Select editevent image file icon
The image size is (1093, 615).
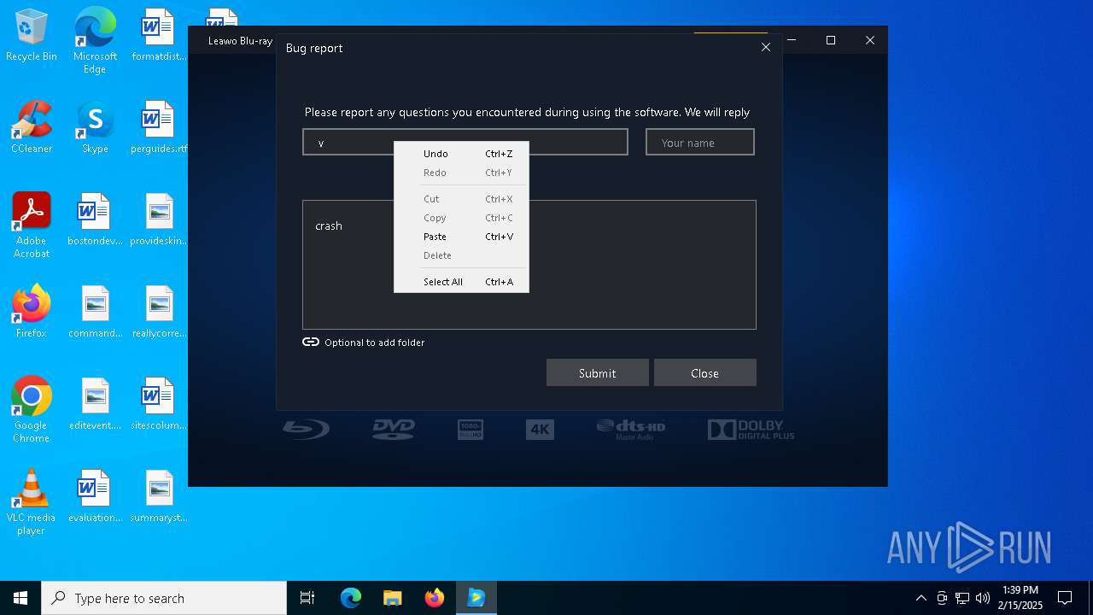[x=95, y=404]
